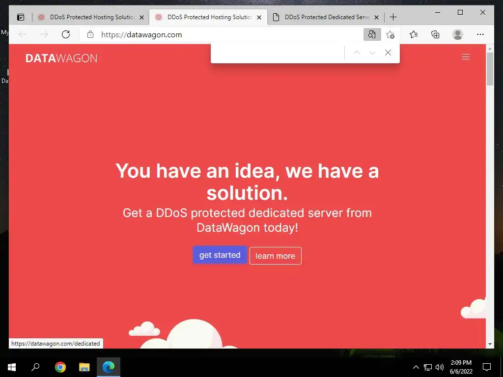
Task: Go back to the previous page
Action: pos(23,34)
